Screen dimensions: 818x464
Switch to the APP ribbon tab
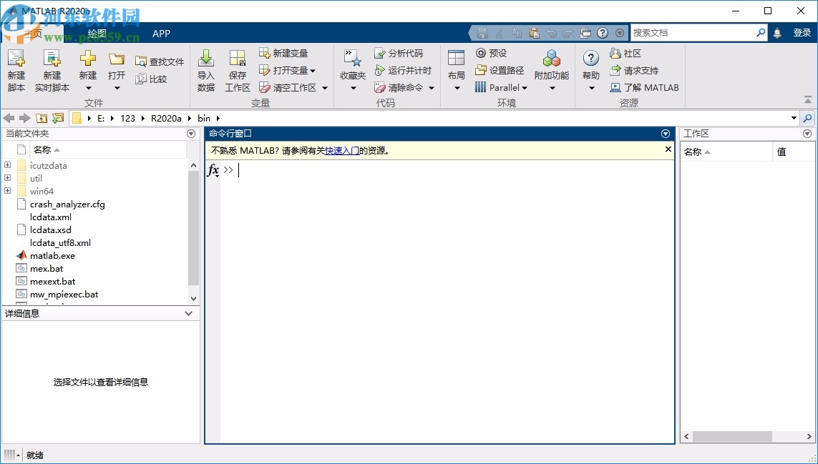coord(161,33)
